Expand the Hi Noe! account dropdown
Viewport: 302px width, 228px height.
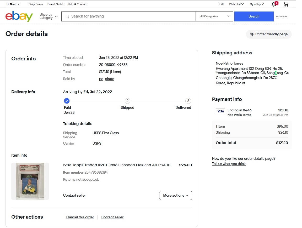click(13, 4)
